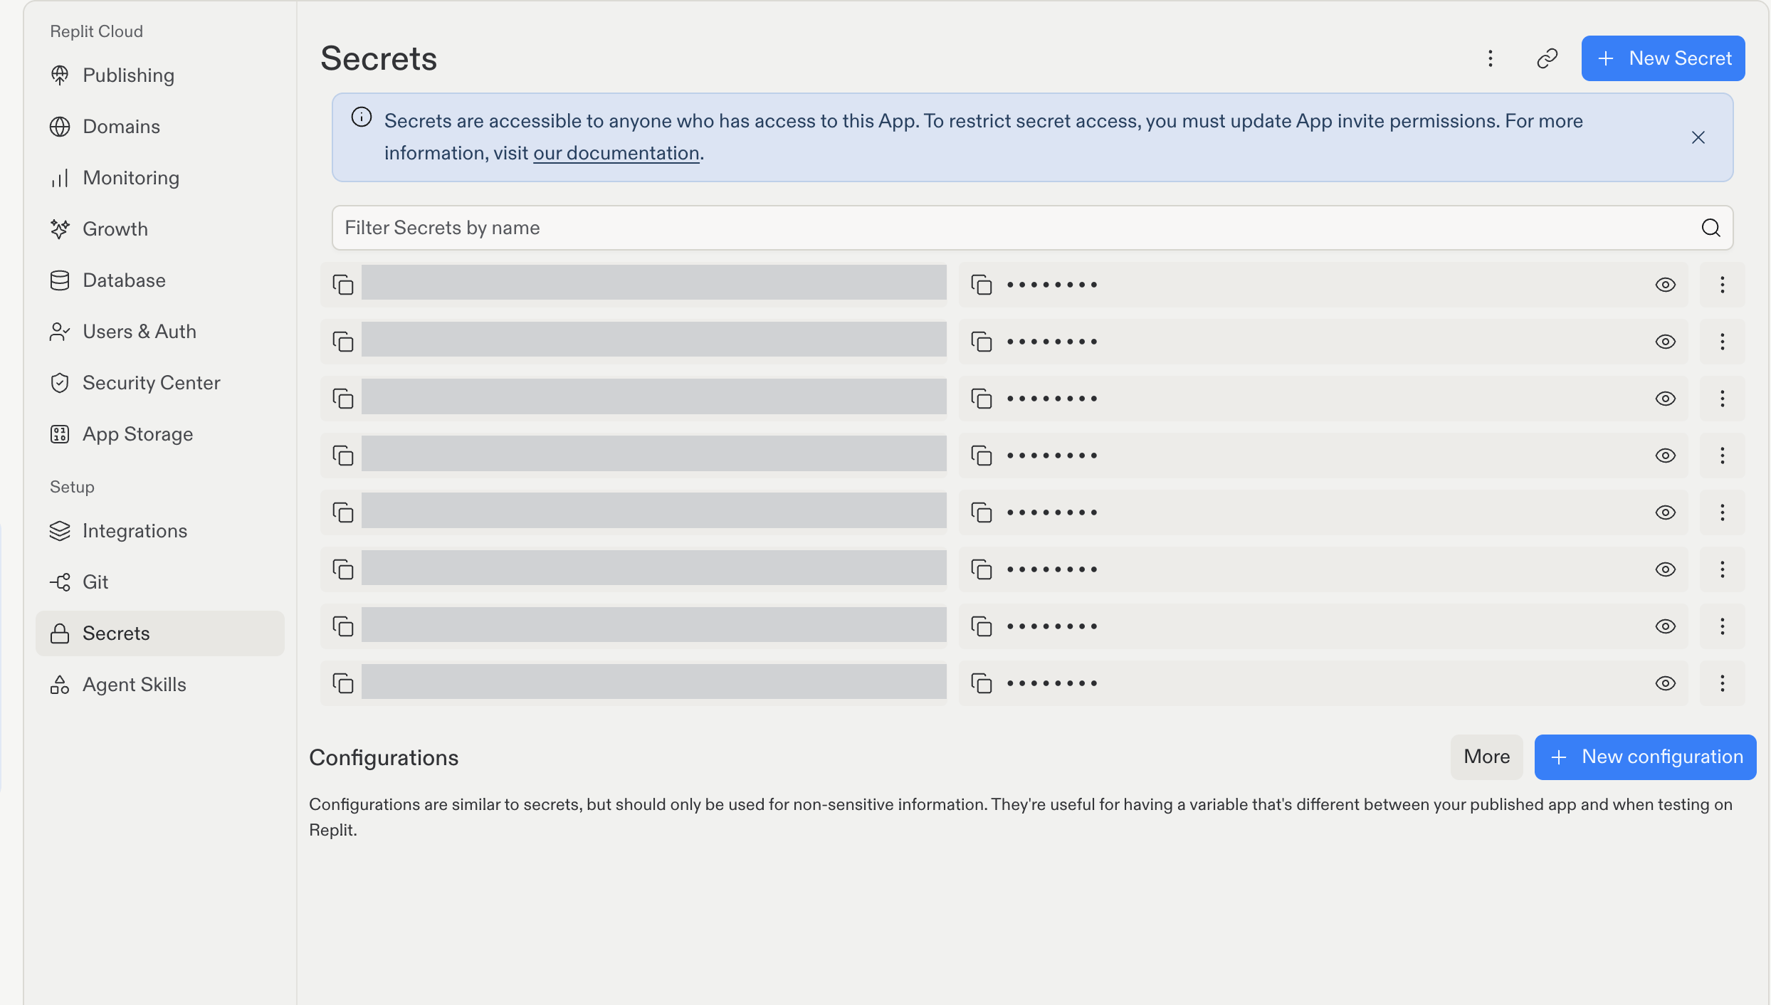Show the second secret's hidden value
The width and height of the screenshot is (1771, 1005).
1666,342
